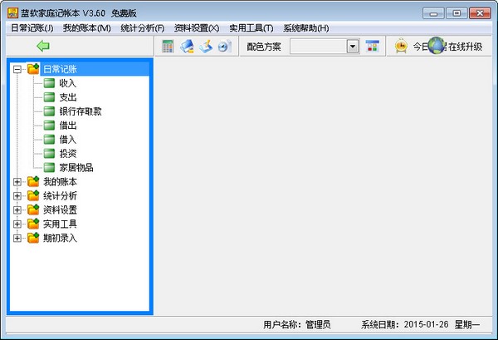Expand the 期初录入 tree node

point(17,238)
